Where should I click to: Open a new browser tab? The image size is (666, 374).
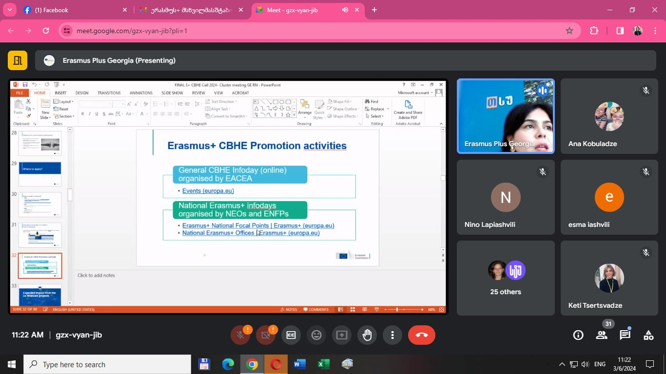click(x=374, y=10)
